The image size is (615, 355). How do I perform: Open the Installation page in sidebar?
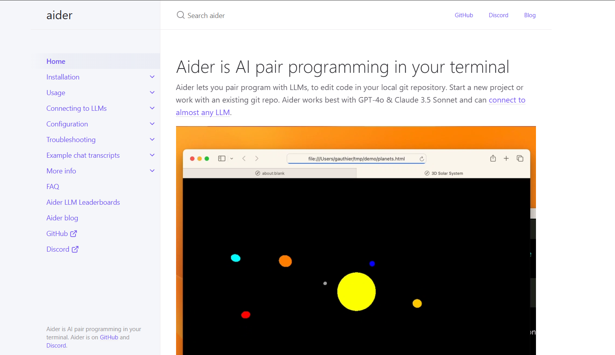pyautogui.click(x=63, y=77)
